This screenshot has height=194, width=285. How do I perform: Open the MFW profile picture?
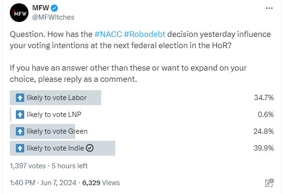point(19,13)
